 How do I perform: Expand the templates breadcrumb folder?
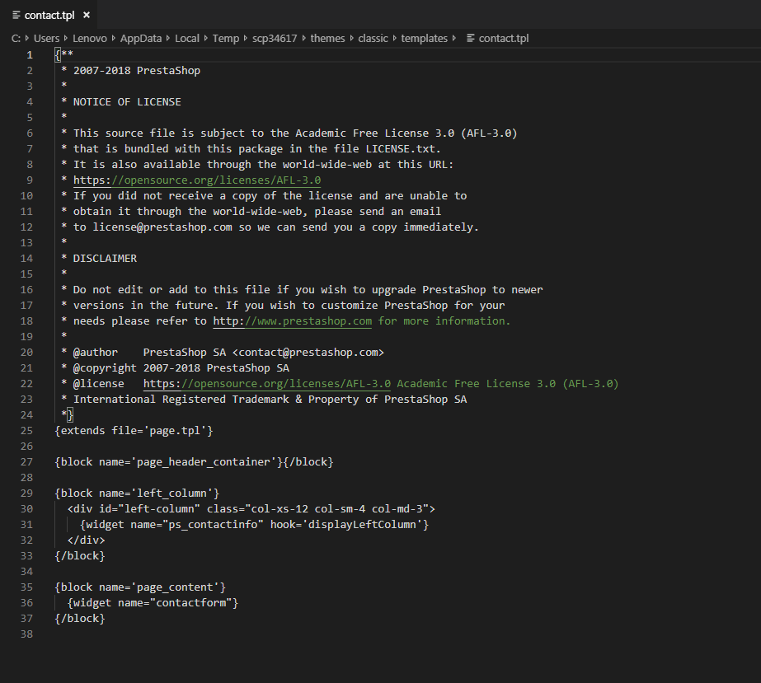click(424, 38)
